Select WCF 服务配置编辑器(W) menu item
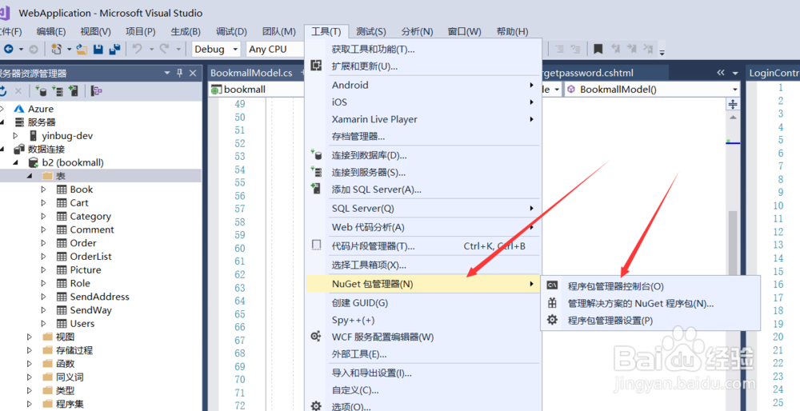 pos(423,337)
